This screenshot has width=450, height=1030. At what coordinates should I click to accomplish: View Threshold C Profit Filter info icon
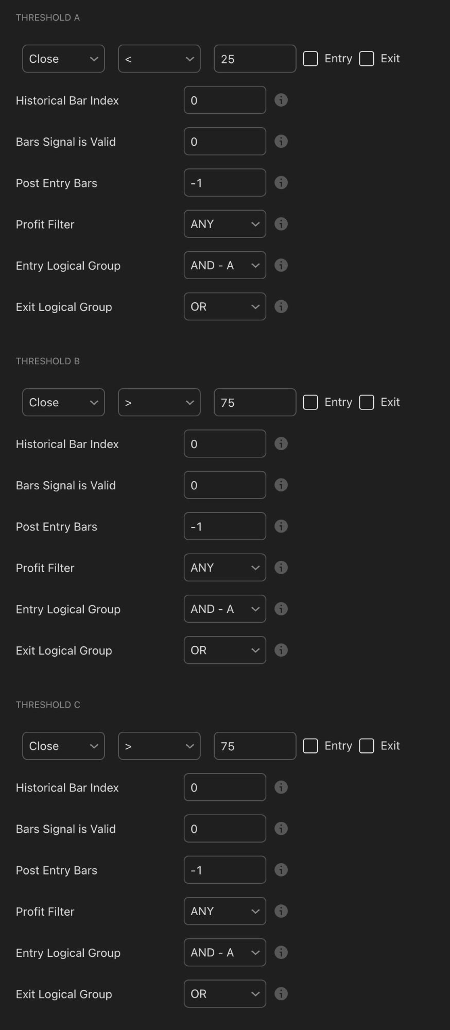click(281, 911)
